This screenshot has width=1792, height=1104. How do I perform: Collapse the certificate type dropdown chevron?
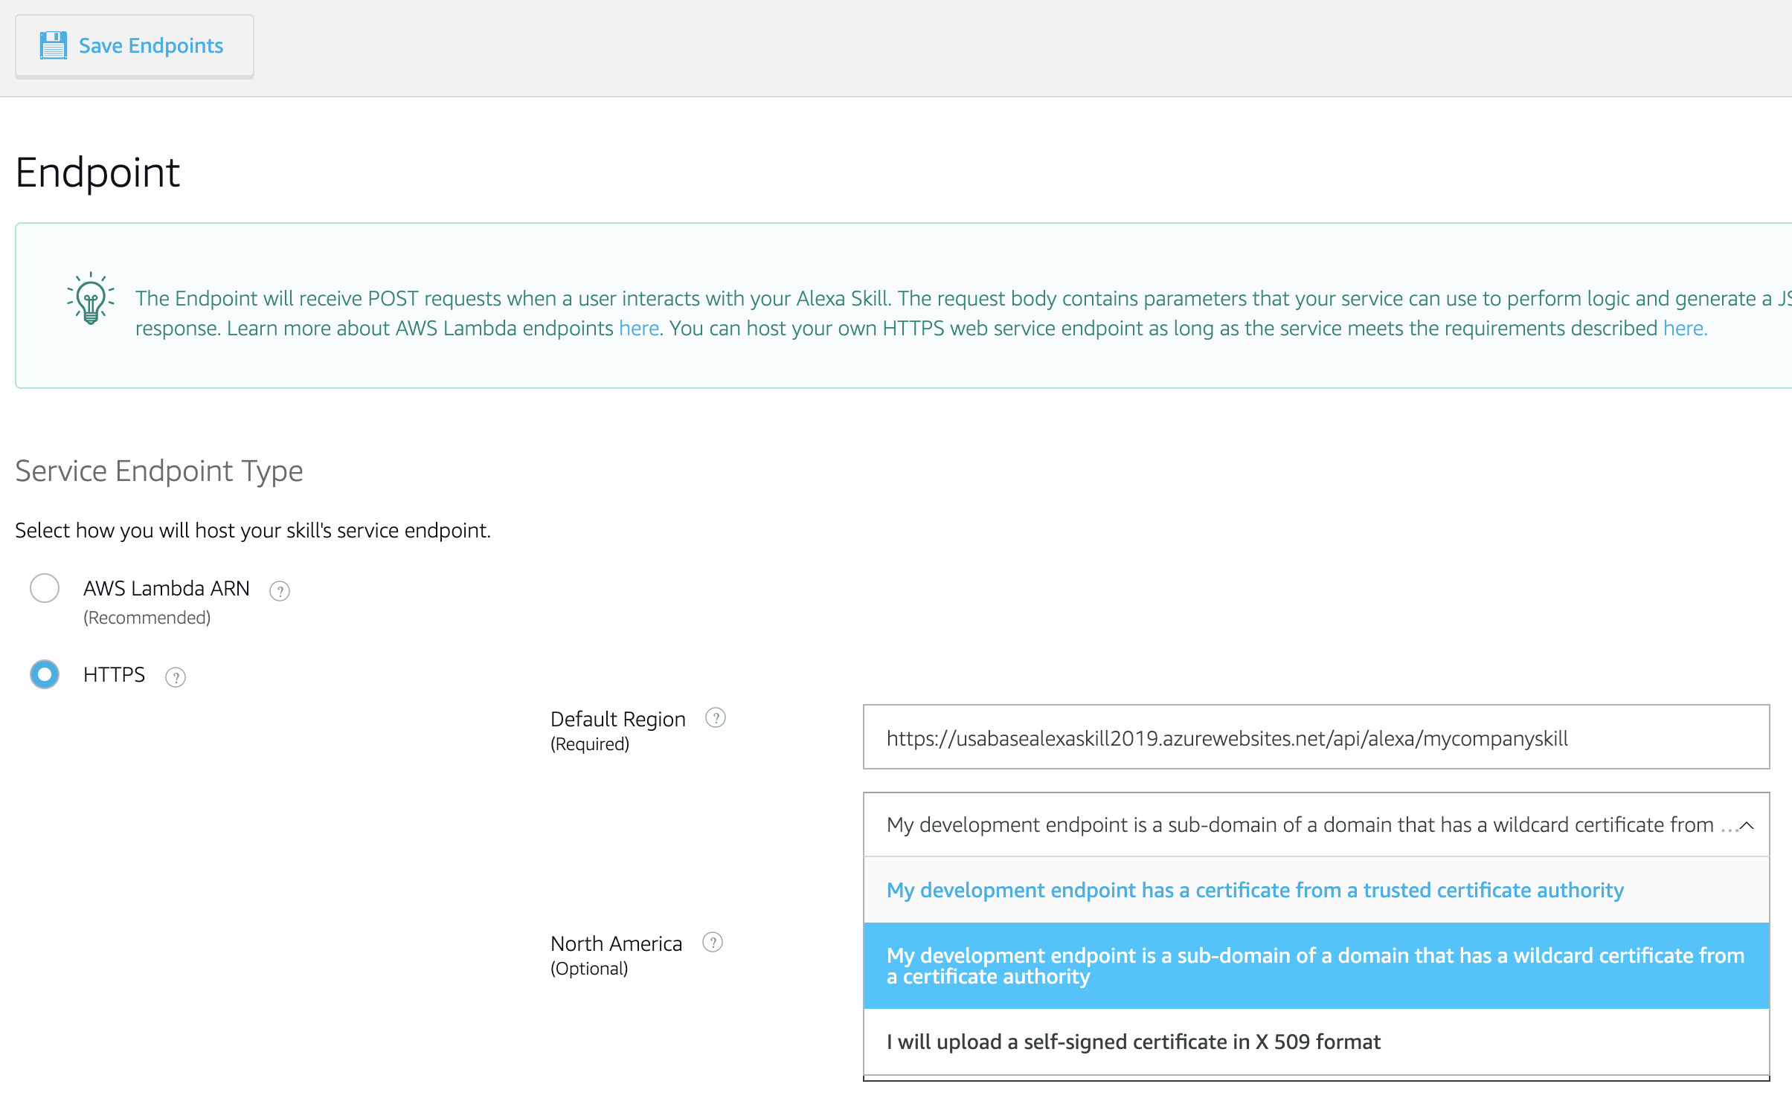click(x=1747, y=825)
